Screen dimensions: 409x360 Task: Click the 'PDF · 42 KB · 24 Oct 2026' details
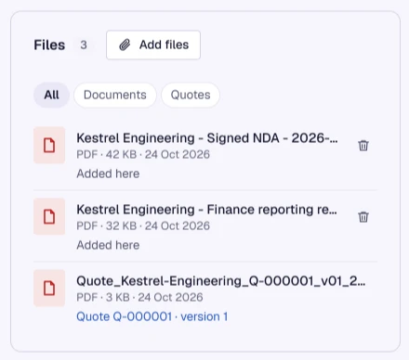click(143, 154)
